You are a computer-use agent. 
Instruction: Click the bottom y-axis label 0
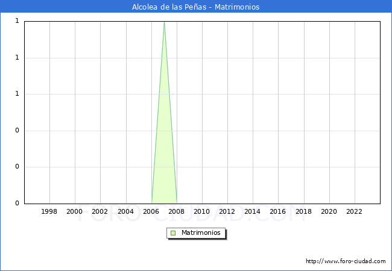click(17, 204)
